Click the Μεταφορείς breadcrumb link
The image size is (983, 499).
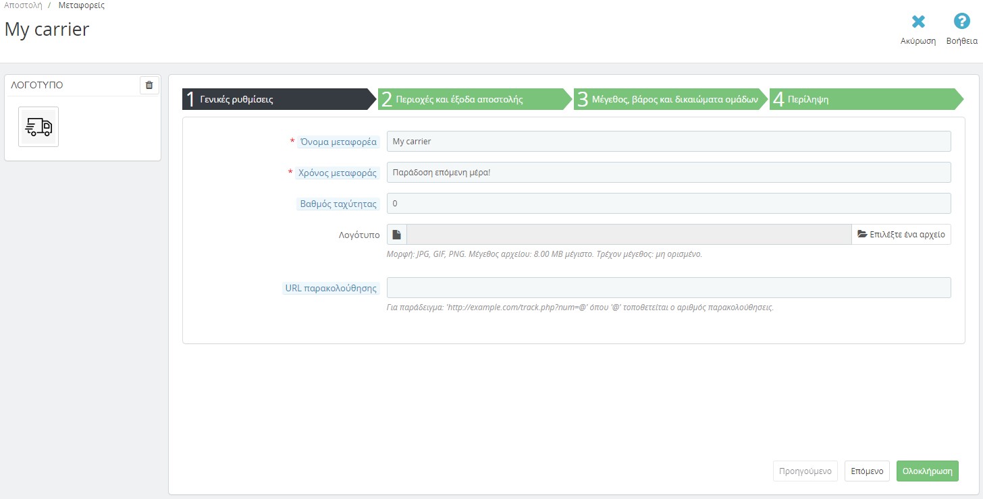click(x=81, y=5)
